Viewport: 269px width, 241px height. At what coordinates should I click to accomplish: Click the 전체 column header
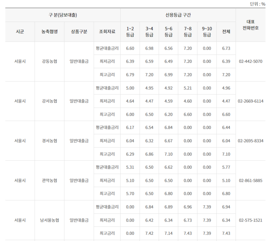point(226,32)
